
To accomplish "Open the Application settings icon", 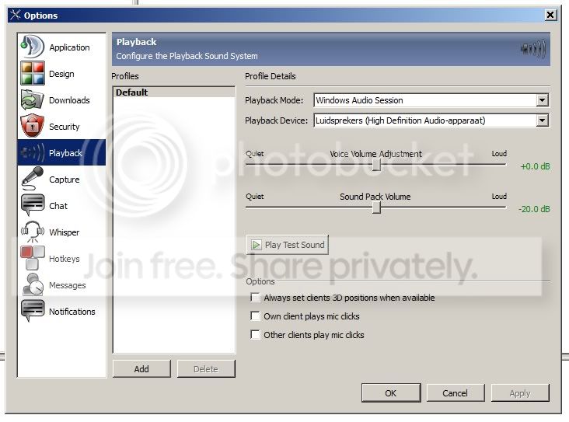I will [33, 47].
